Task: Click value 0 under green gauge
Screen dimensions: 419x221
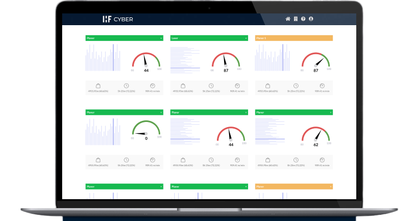Action: pyautogui.click(x=146, y=138)
